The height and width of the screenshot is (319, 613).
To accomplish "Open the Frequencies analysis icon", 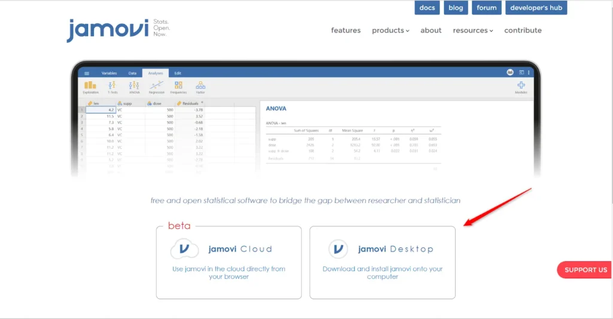I will point(178,87).
